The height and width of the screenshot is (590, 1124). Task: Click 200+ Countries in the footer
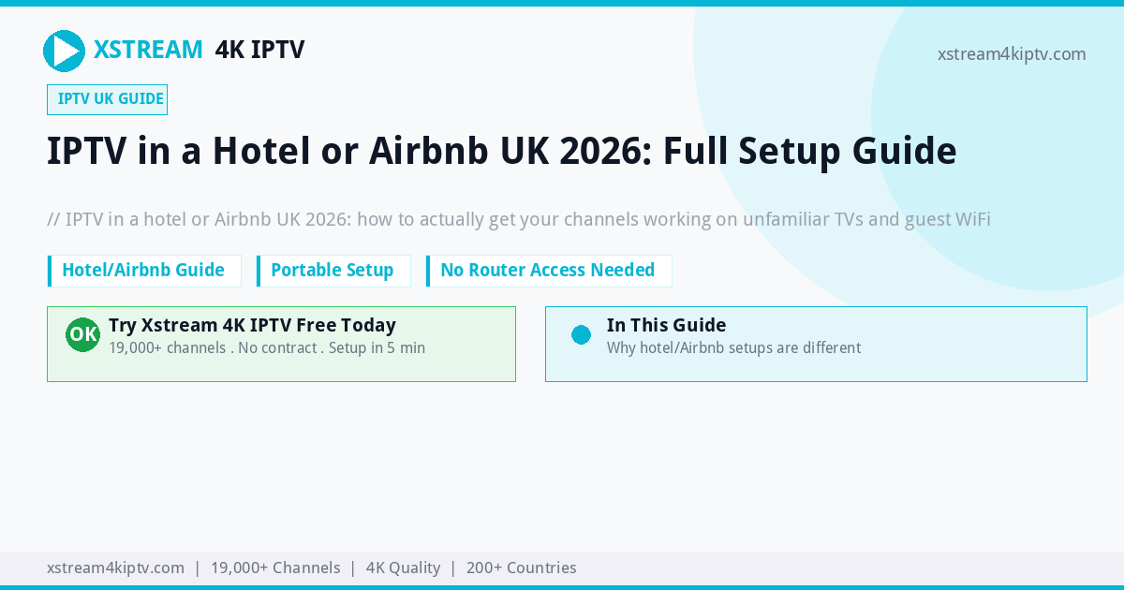[521, 568]
